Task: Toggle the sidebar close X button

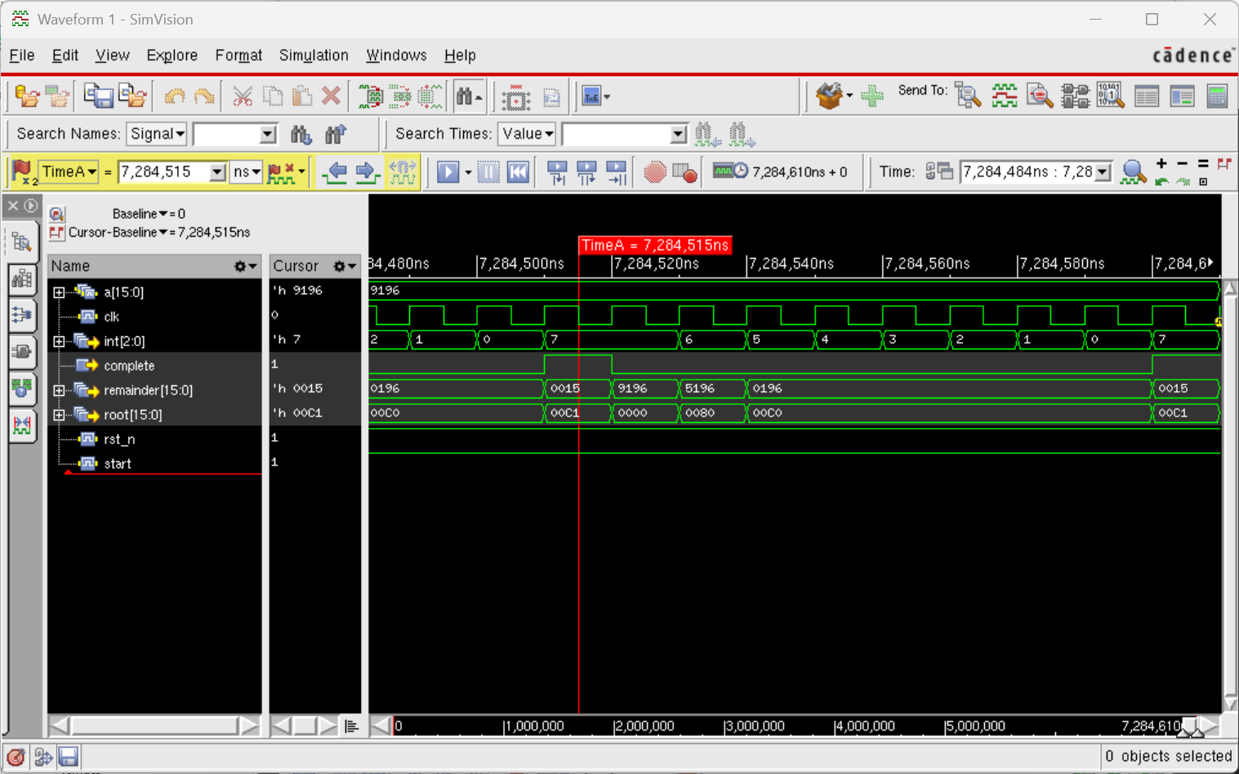Action: (x=13, y=206)
